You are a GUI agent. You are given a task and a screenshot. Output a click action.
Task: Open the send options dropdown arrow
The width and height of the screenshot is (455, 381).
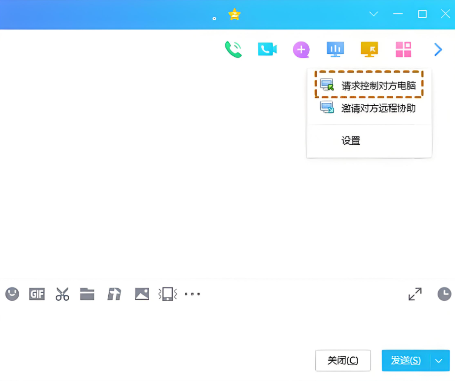point(439,361)
